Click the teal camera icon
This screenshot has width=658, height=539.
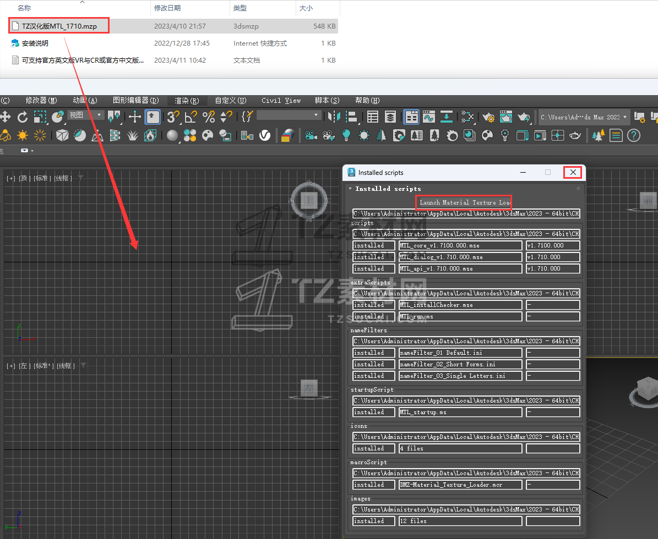[x=311, y=135]
